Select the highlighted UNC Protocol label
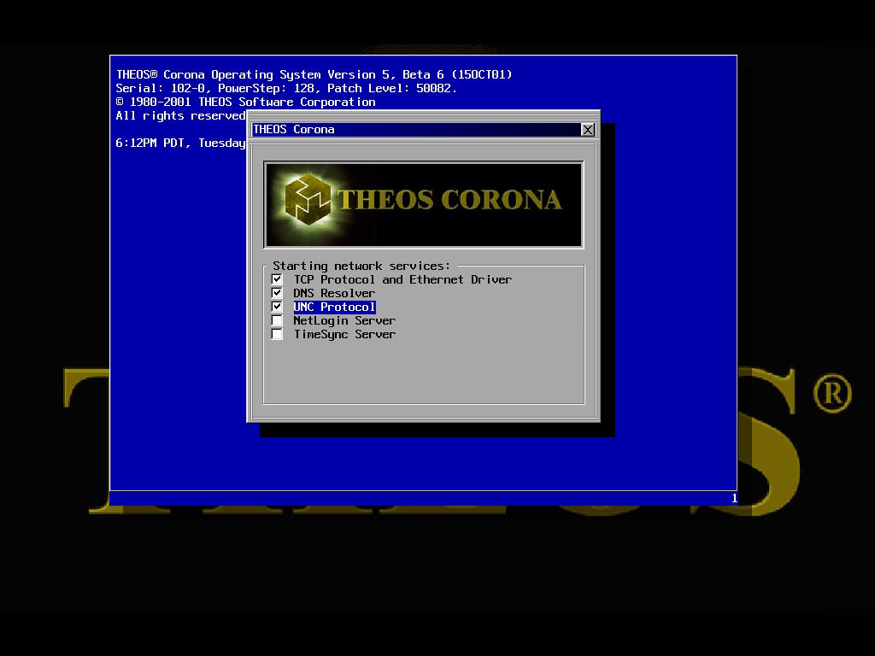Viewport: 875px width, 656px height. (x=334, y=307)
